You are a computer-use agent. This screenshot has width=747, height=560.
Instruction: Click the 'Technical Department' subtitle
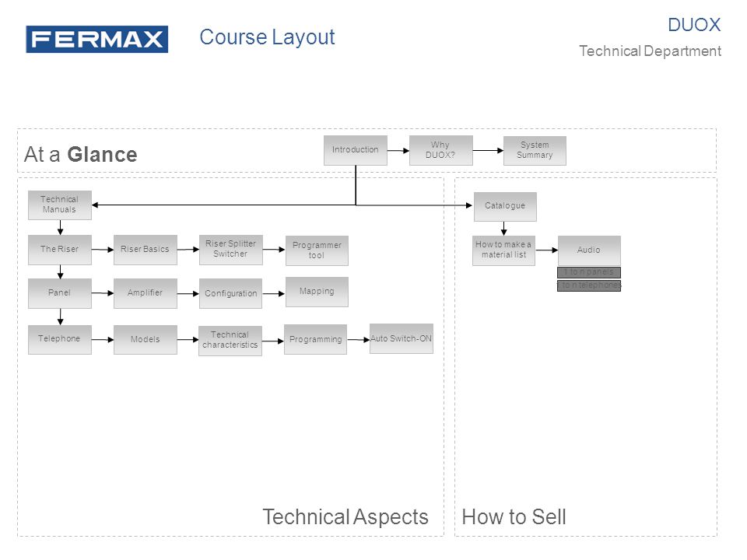[650, 51]
